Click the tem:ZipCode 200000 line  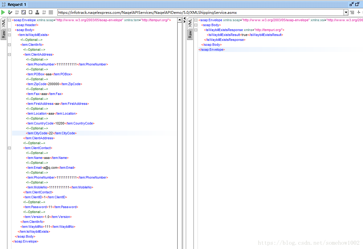(54, 84)
